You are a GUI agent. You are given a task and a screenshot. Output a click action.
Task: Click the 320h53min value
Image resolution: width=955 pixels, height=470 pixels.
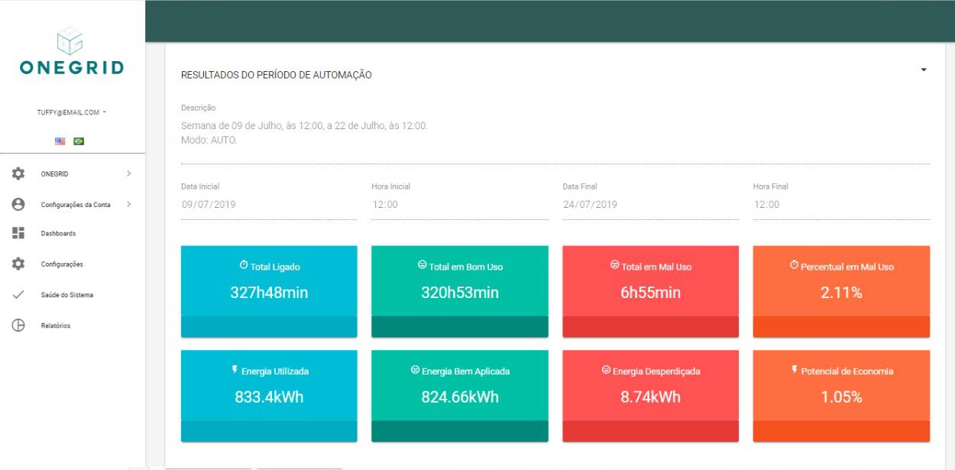(x=460, y=292)
